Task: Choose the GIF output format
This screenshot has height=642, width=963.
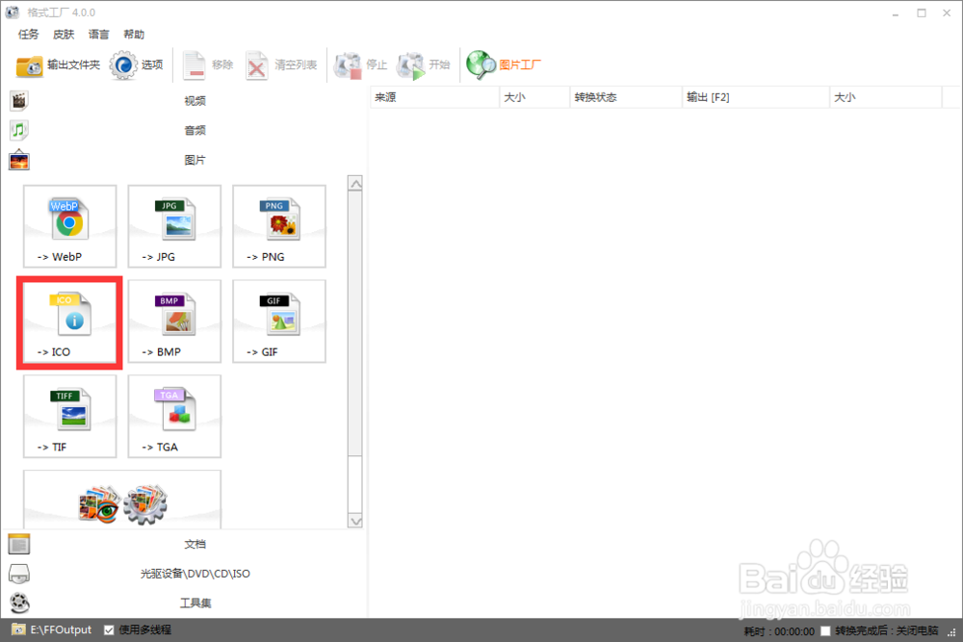Action: point(278,321)
